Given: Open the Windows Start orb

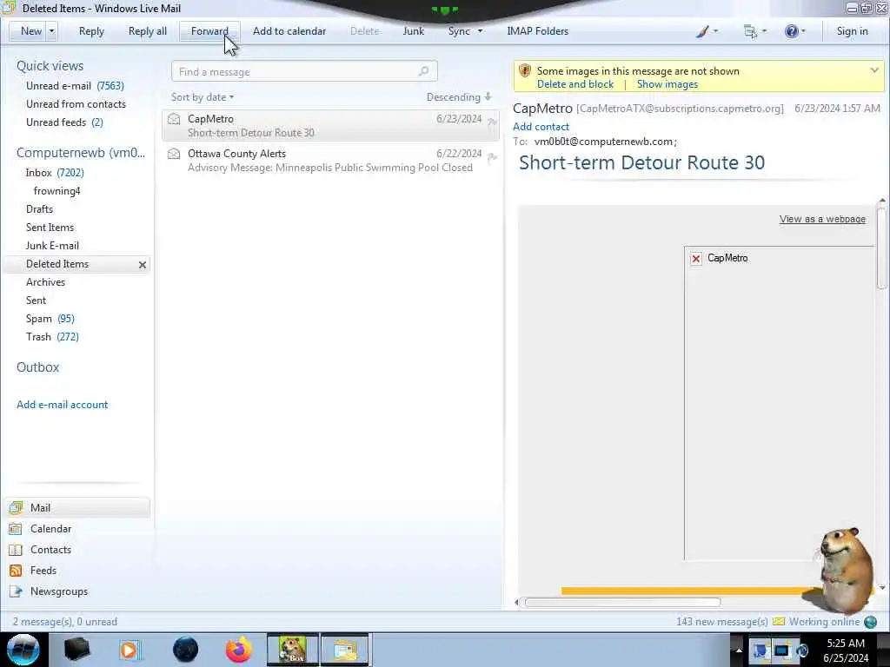Looking at the screenshot, I should (x=23, y=650).
